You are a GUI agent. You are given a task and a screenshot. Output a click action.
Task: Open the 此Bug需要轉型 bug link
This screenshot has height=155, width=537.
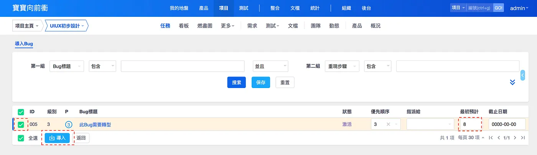coord(95,124)
